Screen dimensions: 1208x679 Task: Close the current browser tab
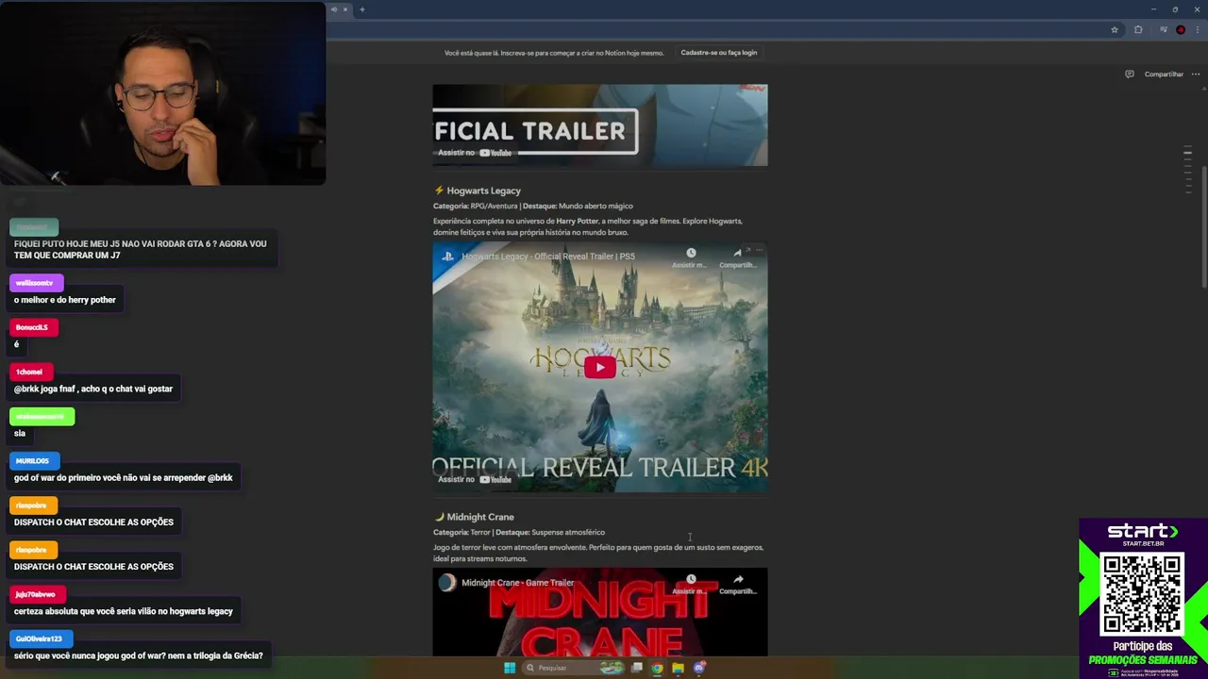(344, 9)
